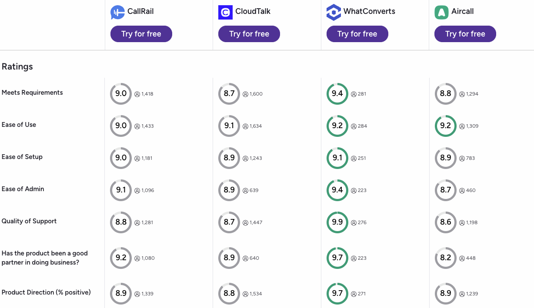Click reviewer icon next to Aircall 448
This screenshot has width=534, height=308.
tap(462, 258)
